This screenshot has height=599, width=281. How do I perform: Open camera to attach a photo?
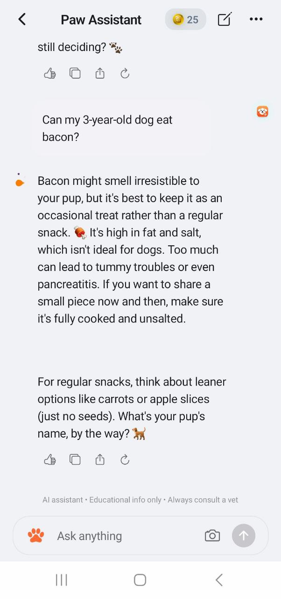coord(212,536)
